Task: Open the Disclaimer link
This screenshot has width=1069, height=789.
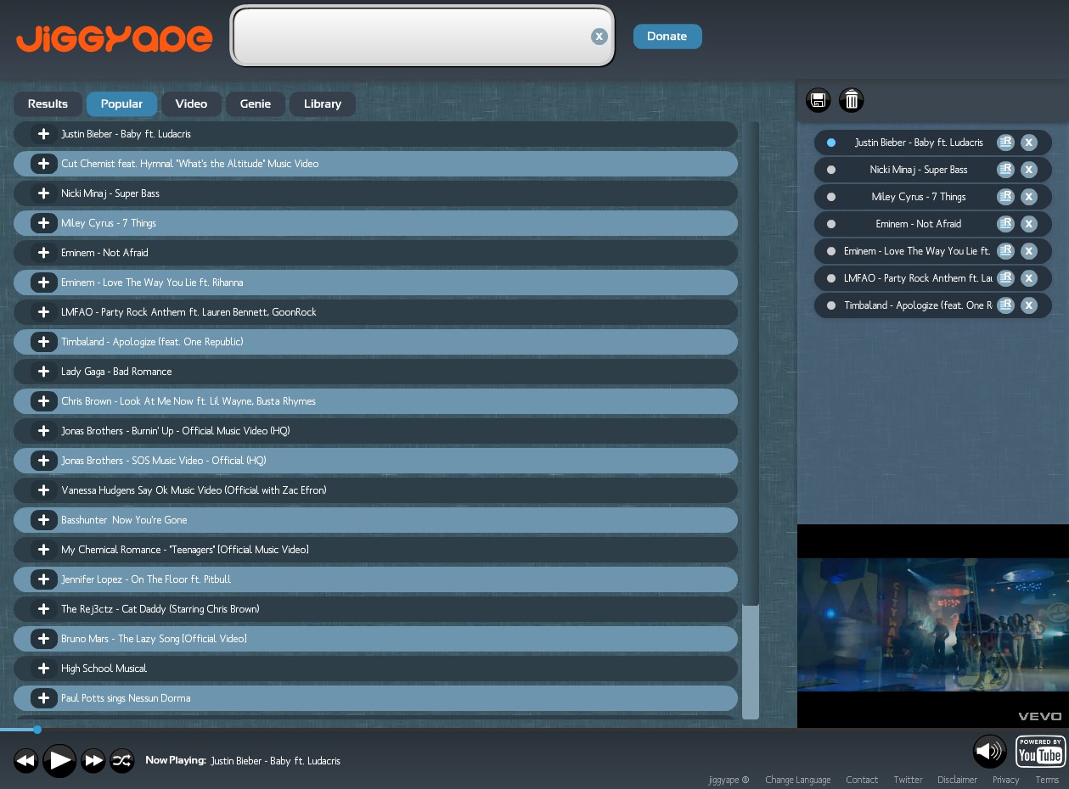Action: click(x=957, y=780)
